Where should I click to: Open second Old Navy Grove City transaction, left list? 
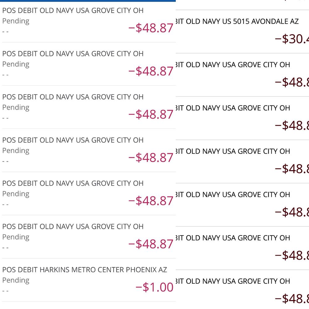[x=73, y=54]
